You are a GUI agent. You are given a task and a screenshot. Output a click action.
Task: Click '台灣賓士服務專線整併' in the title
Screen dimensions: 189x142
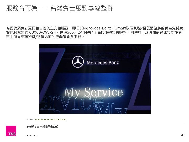click(x=82, y=8)
